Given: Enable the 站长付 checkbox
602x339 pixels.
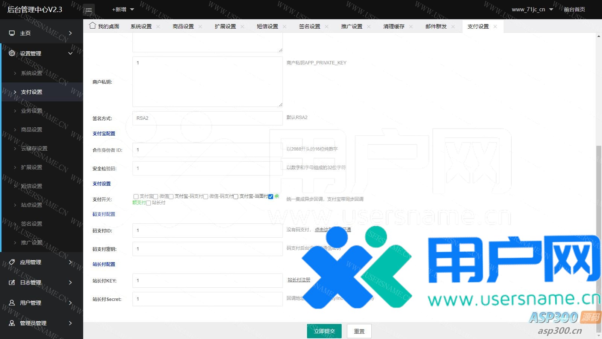Looking at the screenshot, I should 148,203.
